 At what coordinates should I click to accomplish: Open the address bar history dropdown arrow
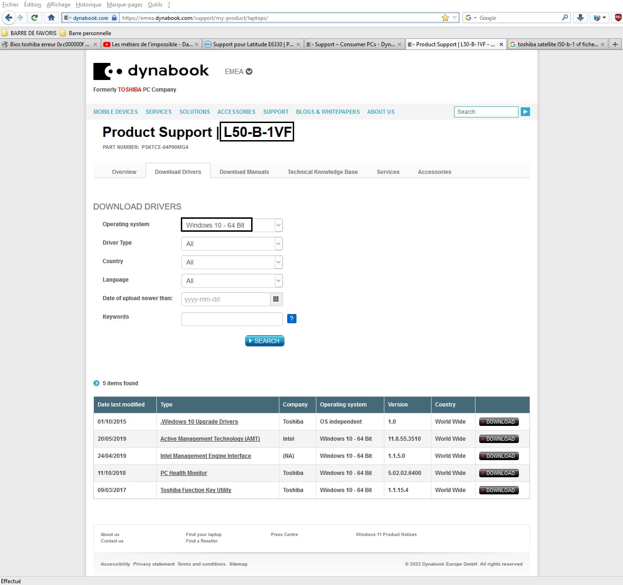(x=455, y=18)
